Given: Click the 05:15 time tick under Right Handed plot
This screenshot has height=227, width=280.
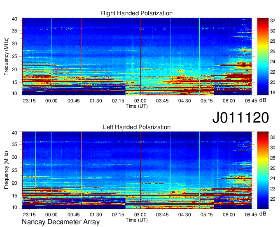Looking at the screenshot, I should pos(207,101).
